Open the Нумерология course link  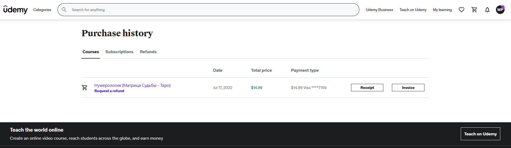(x=133, y=85)
